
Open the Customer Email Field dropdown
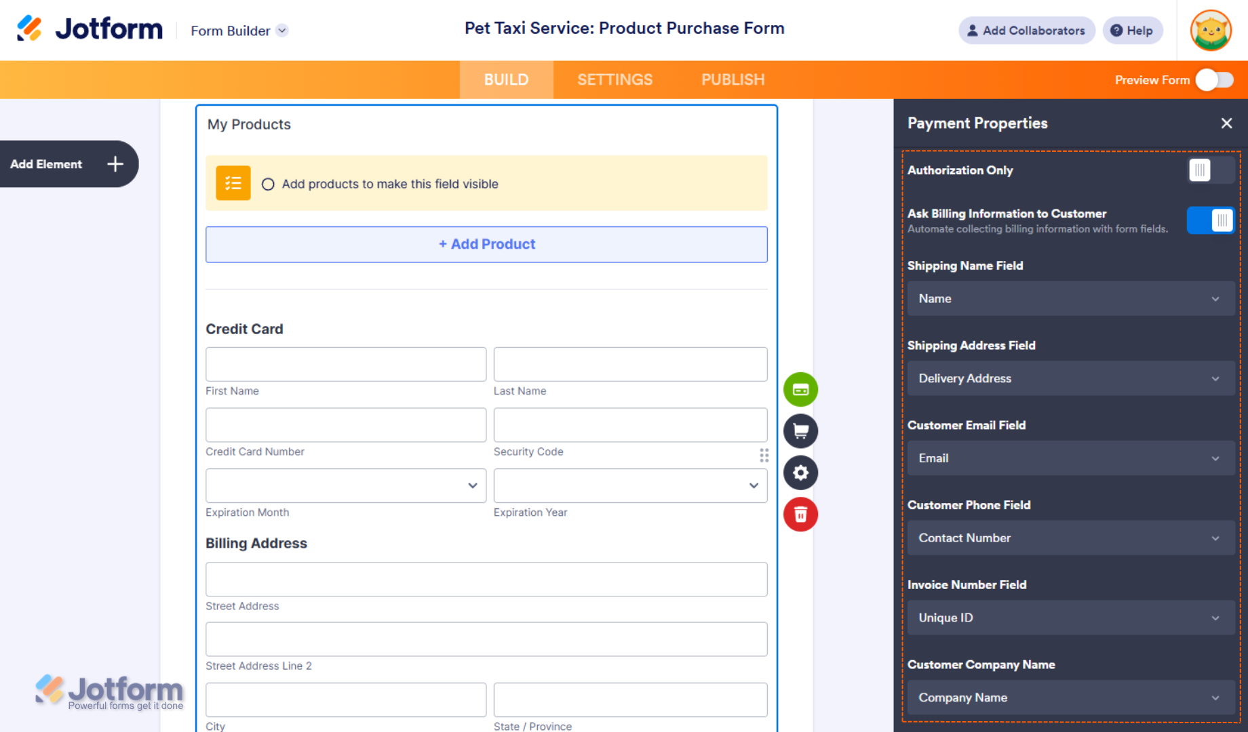(1070, 458)
